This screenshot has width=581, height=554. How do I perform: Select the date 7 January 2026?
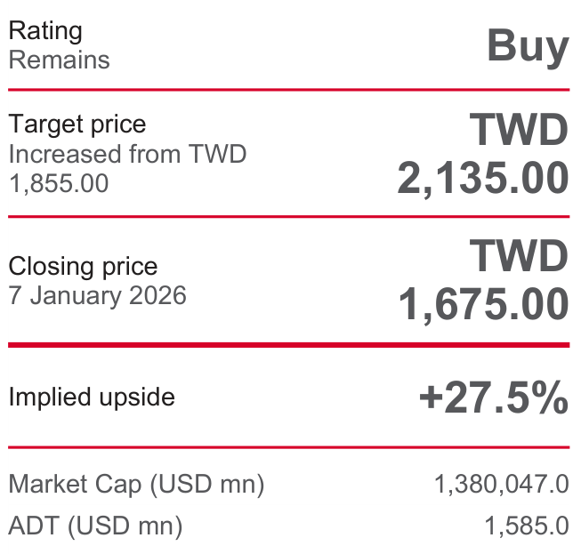coord(97,295)
